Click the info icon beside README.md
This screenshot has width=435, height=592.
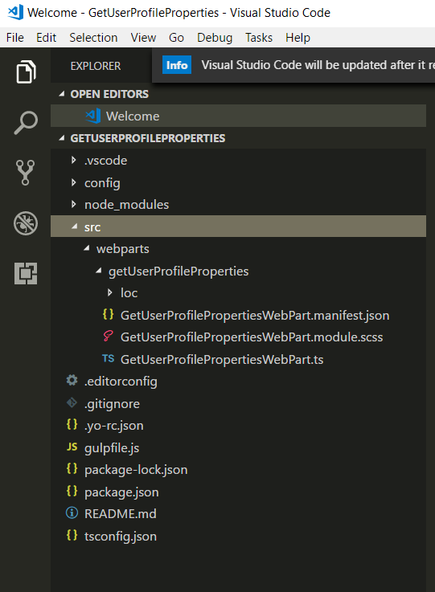[72, 513]
